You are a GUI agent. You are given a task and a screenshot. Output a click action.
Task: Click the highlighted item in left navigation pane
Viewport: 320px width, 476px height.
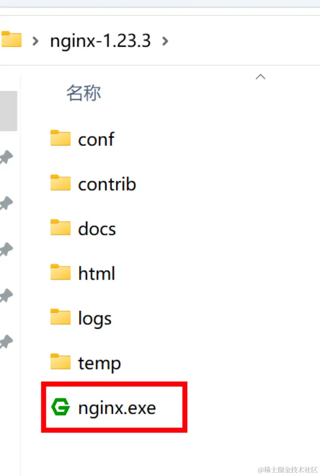pyautogui.click(x=8, y=111)
